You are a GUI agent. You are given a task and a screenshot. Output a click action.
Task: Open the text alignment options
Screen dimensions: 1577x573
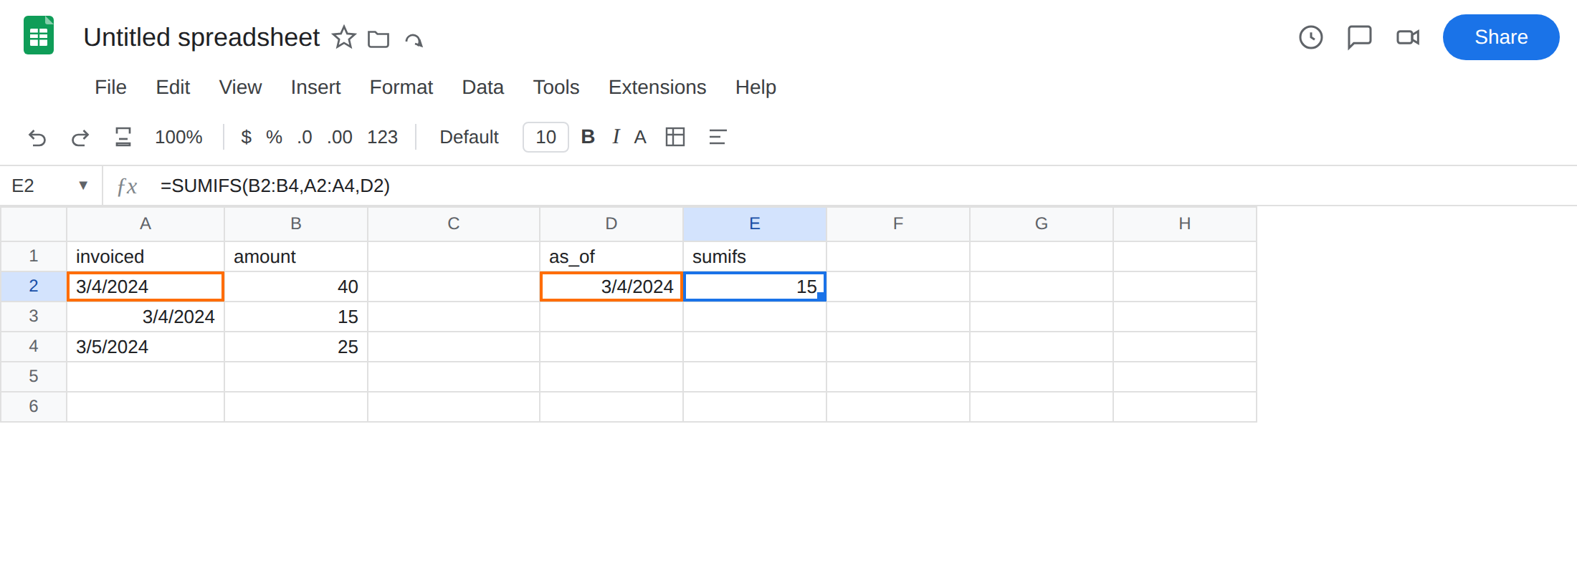(718, 137)
